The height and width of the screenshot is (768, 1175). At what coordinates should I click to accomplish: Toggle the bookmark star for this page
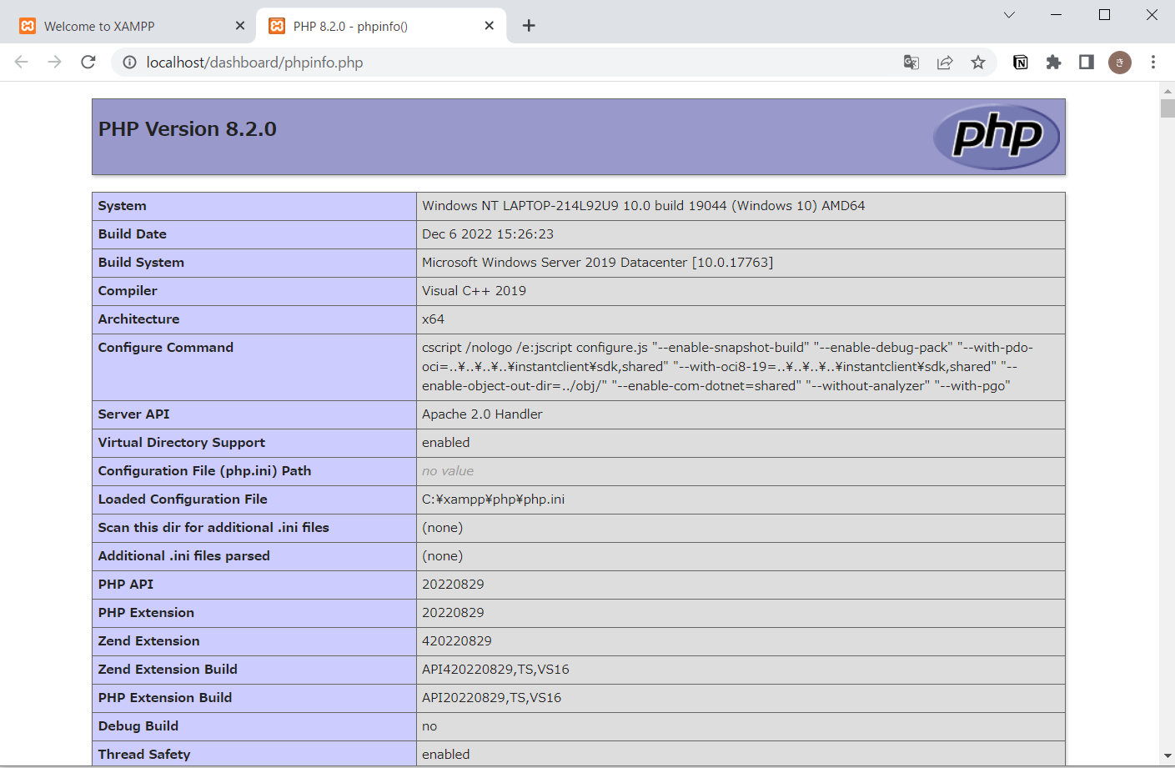click(977, 62)
